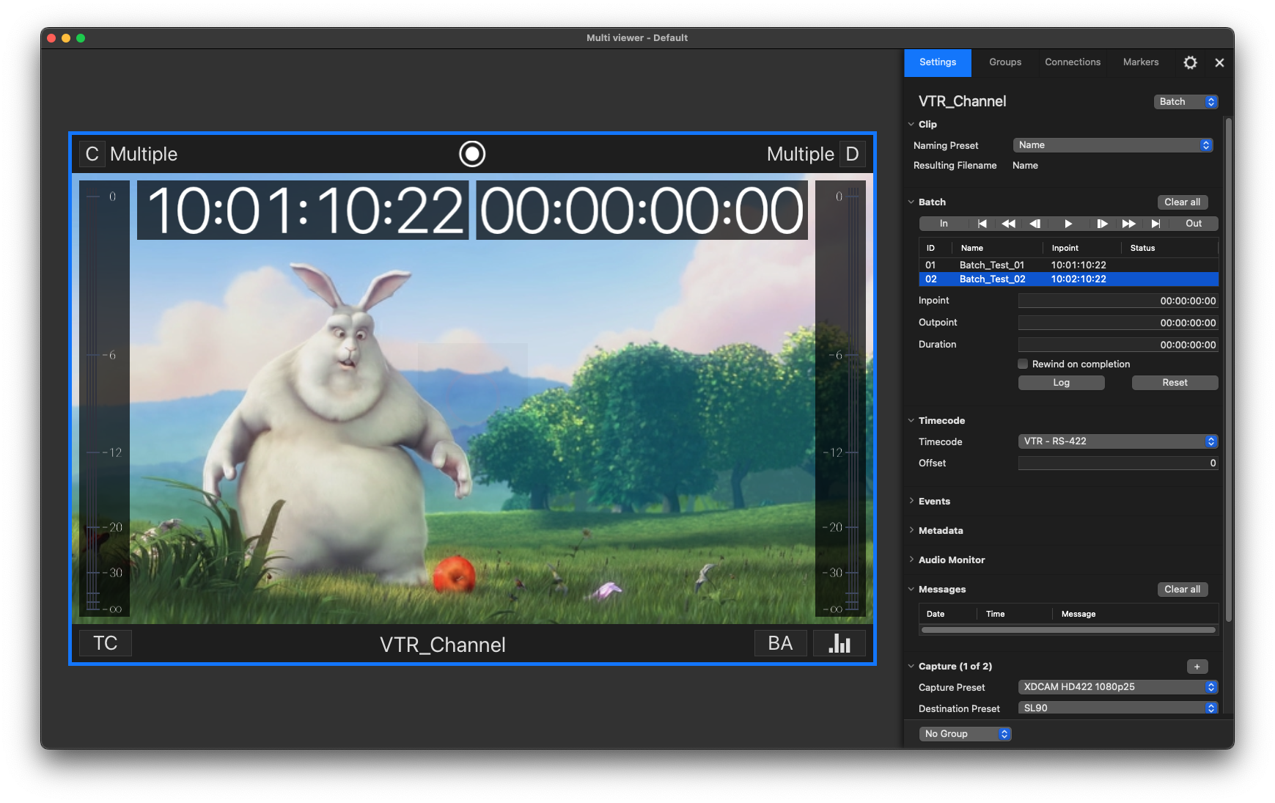Click the record button above the video
This screenshot has width=1275, height=803.
click(472, 154)
